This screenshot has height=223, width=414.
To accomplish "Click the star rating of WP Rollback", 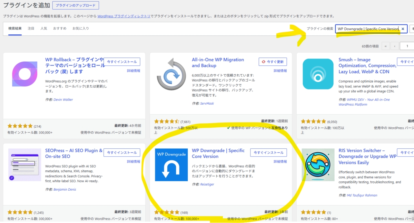I will pyautogui.click(x=20, y=126).
